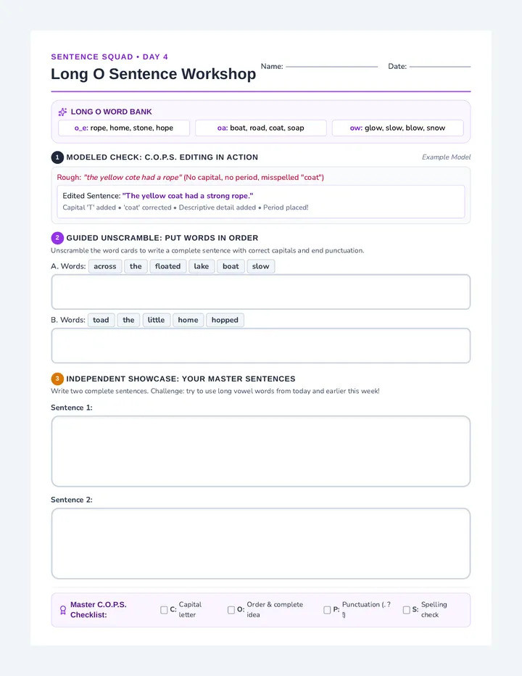Click the orange number 3 section badge
Screen dimensions: 522x676
pyautogui.click(x=57, y=379)
